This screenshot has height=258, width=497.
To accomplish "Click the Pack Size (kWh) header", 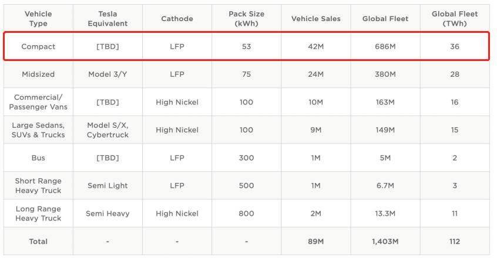I will (x=246, y=19).
